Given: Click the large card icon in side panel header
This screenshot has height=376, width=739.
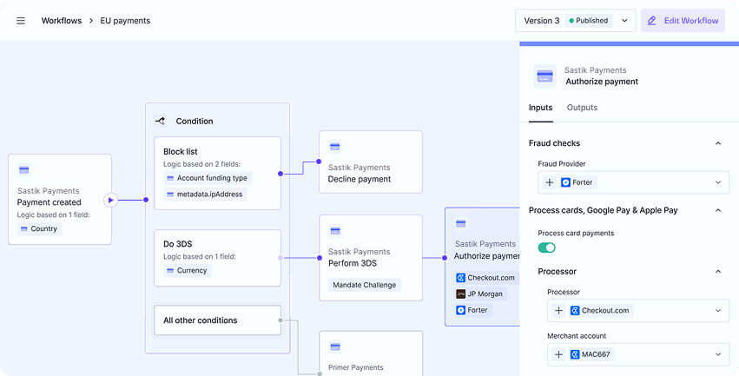Looking at the screenshot, I should (544, 76).
